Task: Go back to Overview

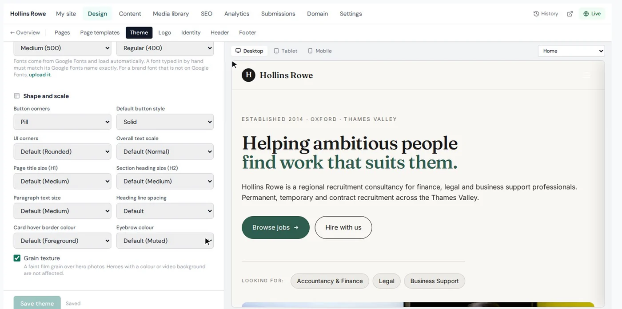Action: click(x=25, y=32)
